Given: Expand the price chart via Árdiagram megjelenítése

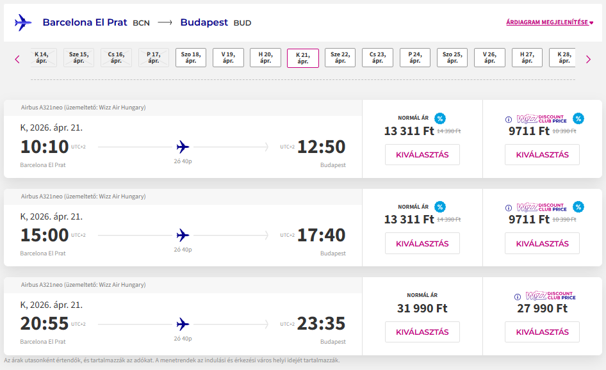Looking at the screenshot, I should 550,22.
